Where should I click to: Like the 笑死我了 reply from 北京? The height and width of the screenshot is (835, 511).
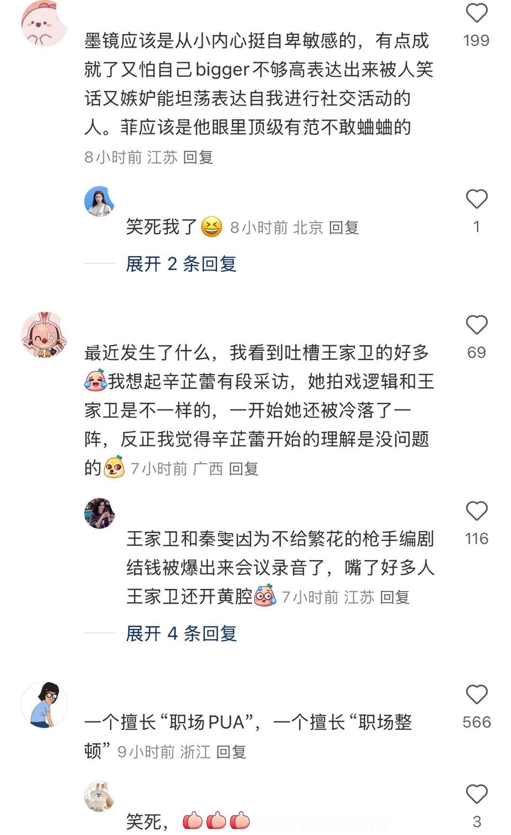(x=476, y=199)
